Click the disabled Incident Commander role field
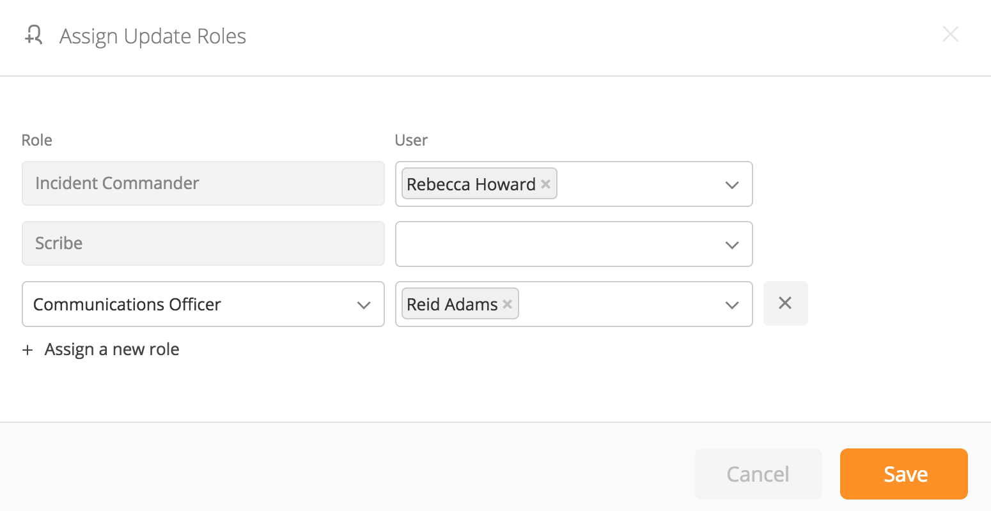Viewport: 991px width, 511px height. 203,183
